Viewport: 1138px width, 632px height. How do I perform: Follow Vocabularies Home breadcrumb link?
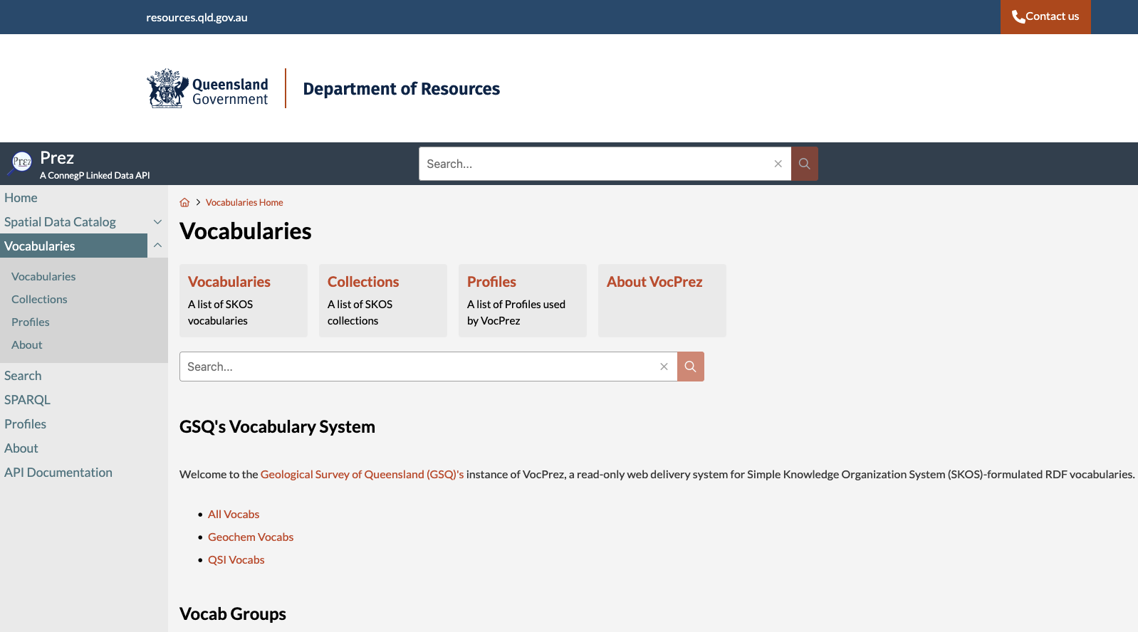[244, 202]
